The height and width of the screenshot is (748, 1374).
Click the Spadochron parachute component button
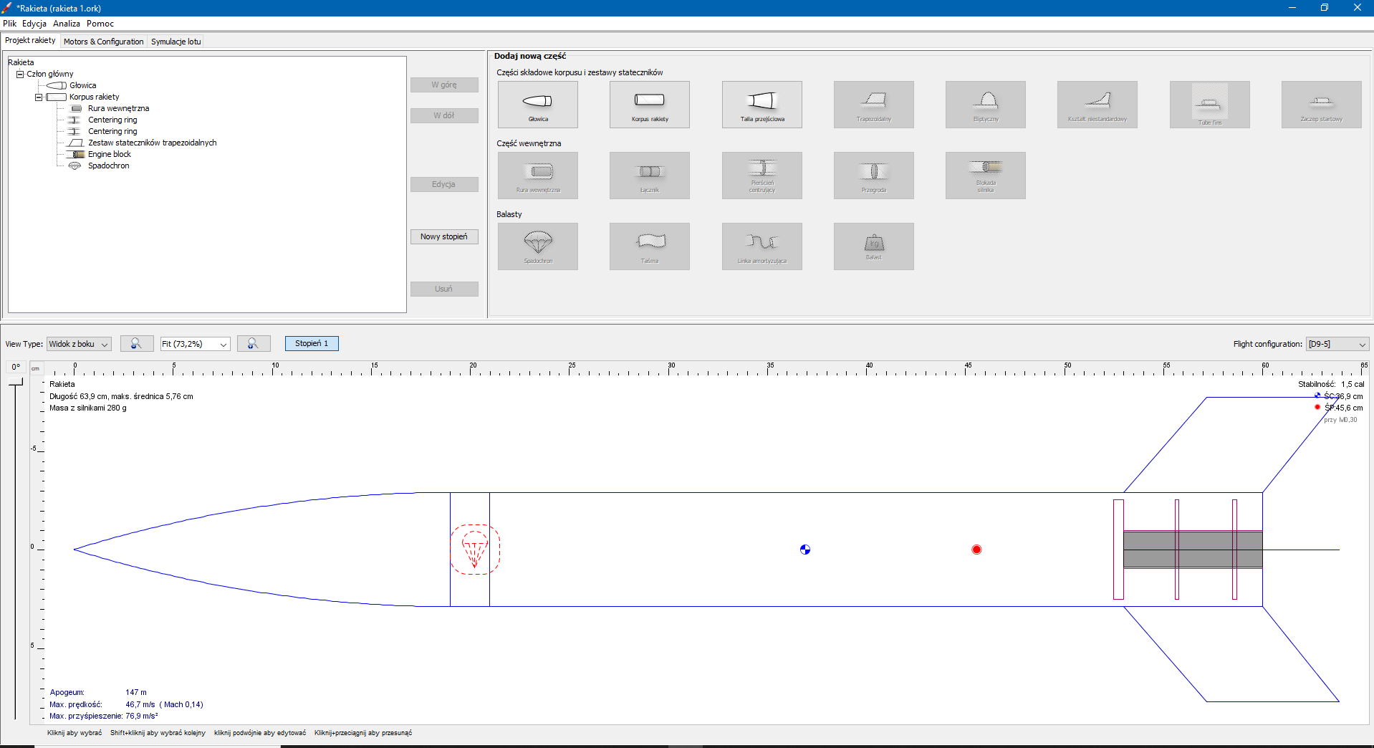[537, 246]
